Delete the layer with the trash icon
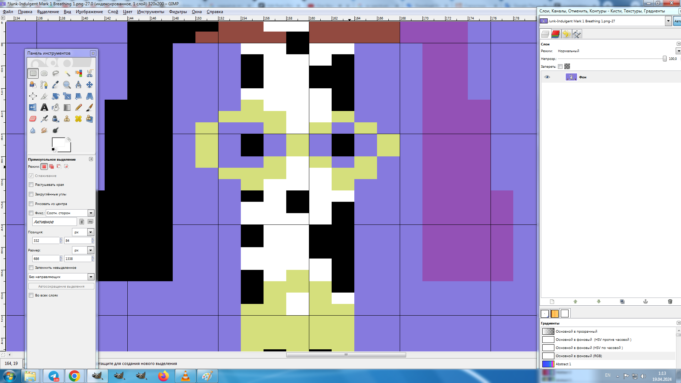The height and width of the screenshot is (383, 681). click(x=670, y=301)
